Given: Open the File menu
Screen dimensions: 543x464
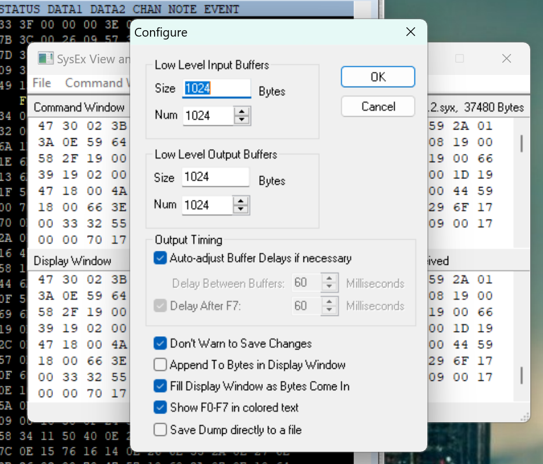Looking at the screenshot, I should click(x=41, y=83).
